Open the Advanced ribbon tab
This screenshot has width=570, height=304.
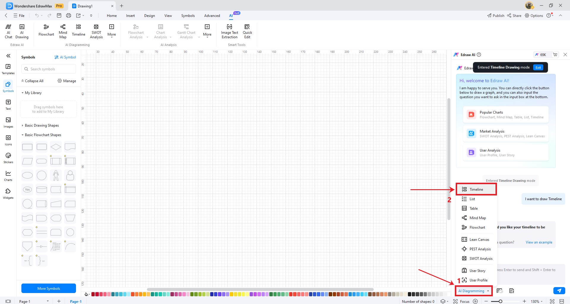pyautogui.click(x=212, y=16)
